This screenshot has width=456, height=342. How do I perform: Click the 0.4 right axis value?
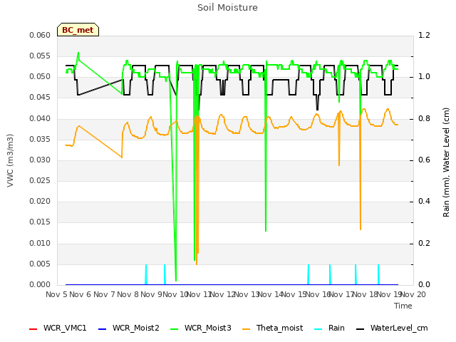(x=424, y=202)
